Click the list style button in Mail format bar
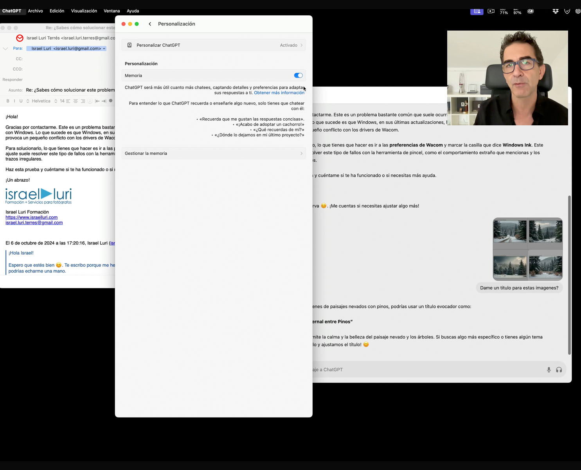The width and height of the screenshot is (581, 470). [90, 101]
